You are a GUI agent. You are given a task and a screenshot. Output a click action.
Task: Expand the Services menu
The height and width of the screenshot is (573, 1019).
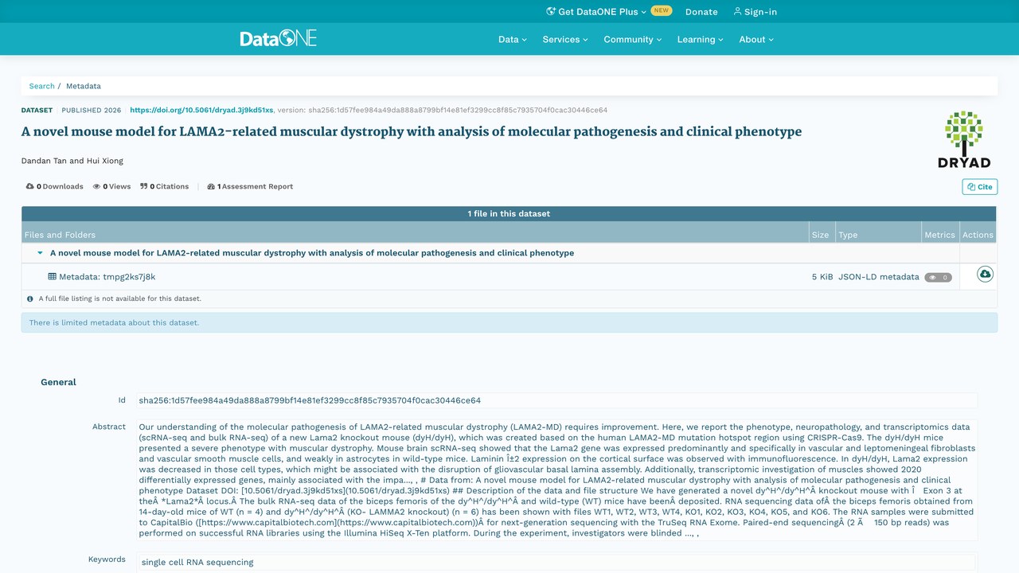click(565, 39)
